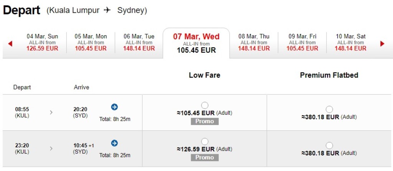The width and height of the screenshot is (393, 171).
Task: Switch to 04 Mar, Sun date tab
Action: point(42,42)
